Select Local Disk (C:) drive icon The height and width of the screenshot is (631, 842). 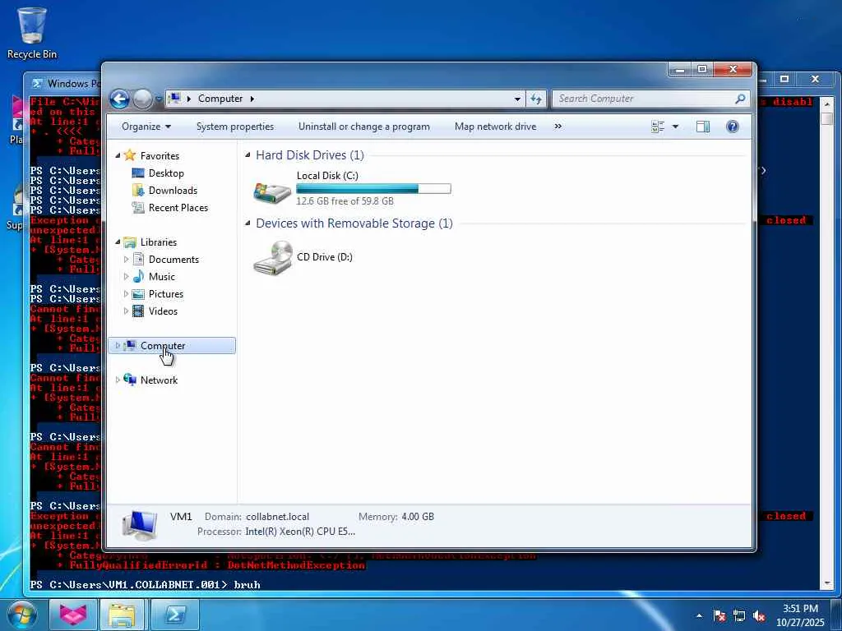pyautogui.click(x=272, y=191)
